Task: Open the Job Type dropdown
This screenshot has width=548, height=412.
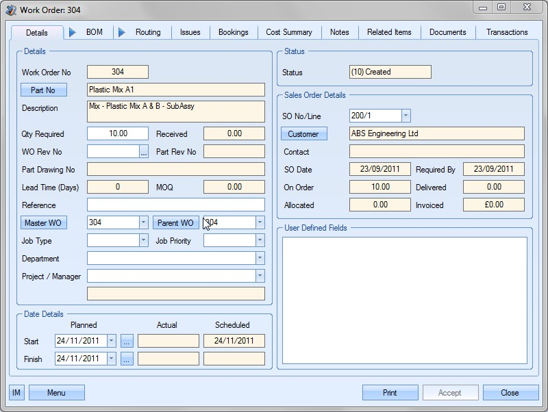Action: click(143, 240)
